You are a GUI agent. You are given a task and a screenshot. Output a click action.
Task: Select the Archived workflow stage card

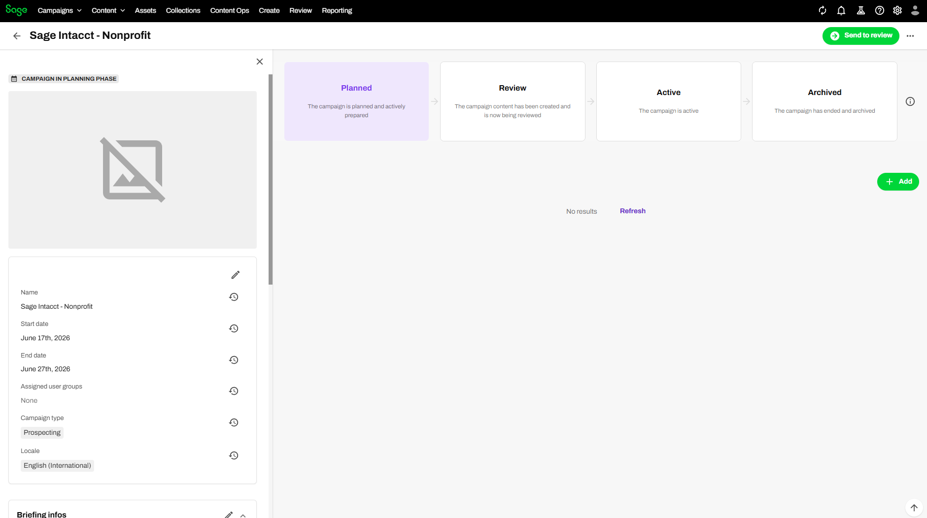(x=824, y=101)
